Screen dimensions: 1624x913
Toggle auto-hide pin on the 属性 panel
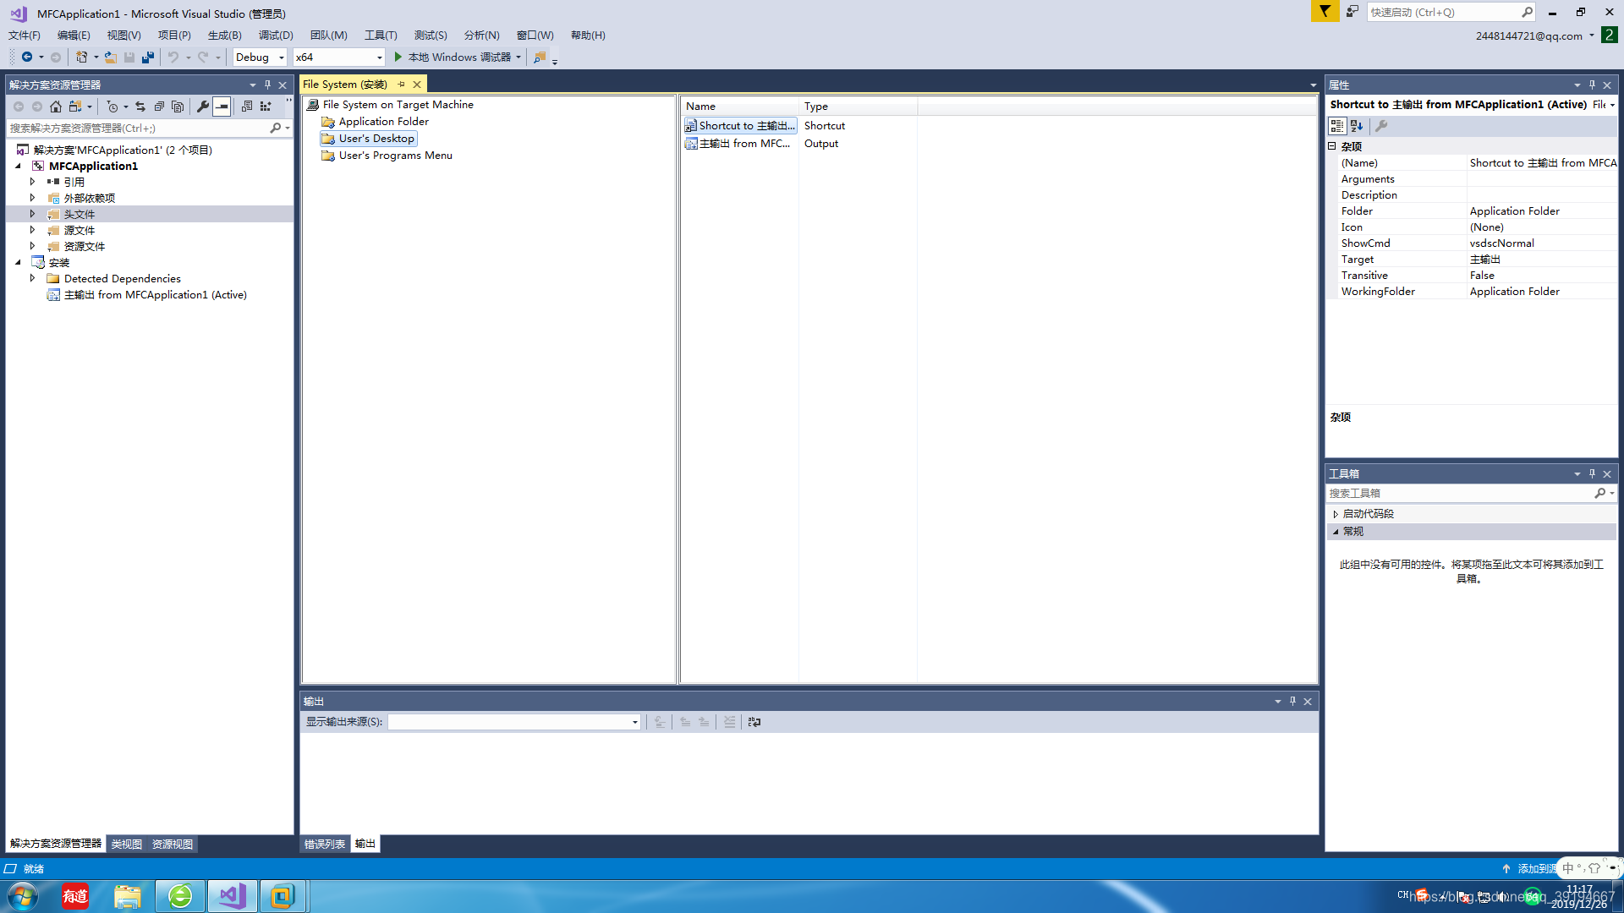[x=1592, y=85]
